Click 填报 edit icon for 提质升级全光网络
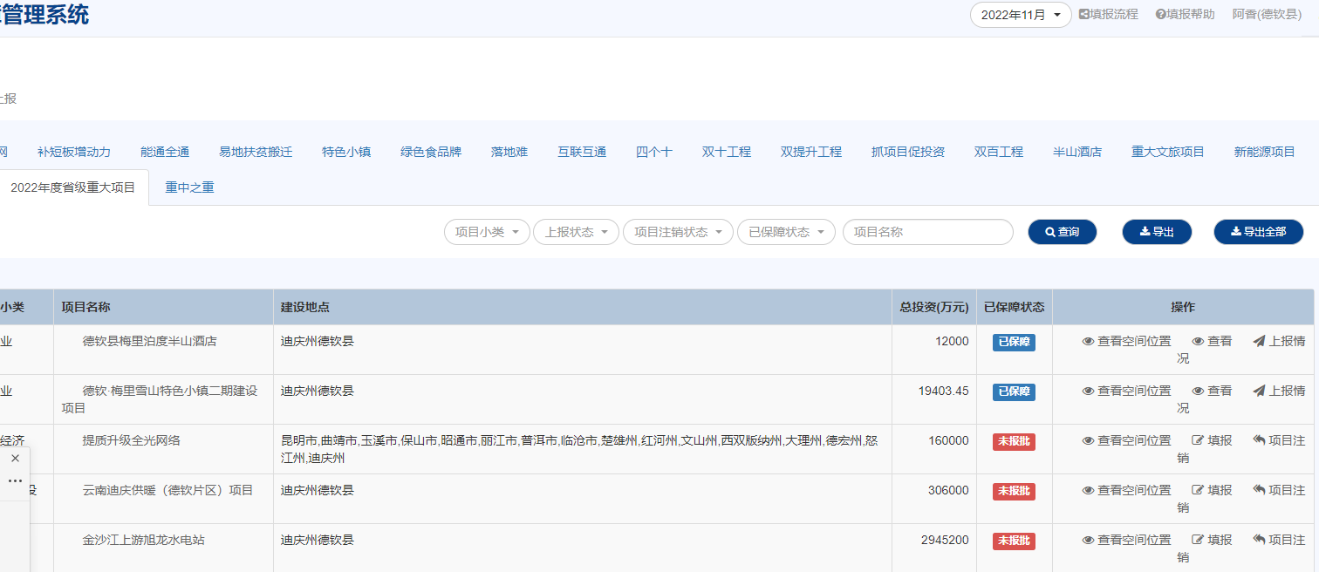Viewport: 1319px width, 572px height. 1212,440
